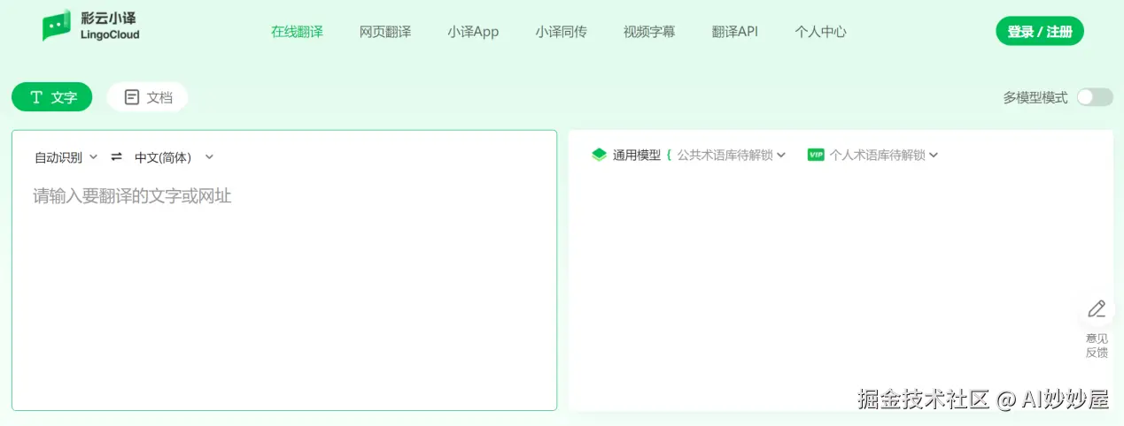Image resolution: width=1124 pixels, height=426 pixels.
Task: Click the 登录 / 注册 button
Action: tap(1040, 32)
